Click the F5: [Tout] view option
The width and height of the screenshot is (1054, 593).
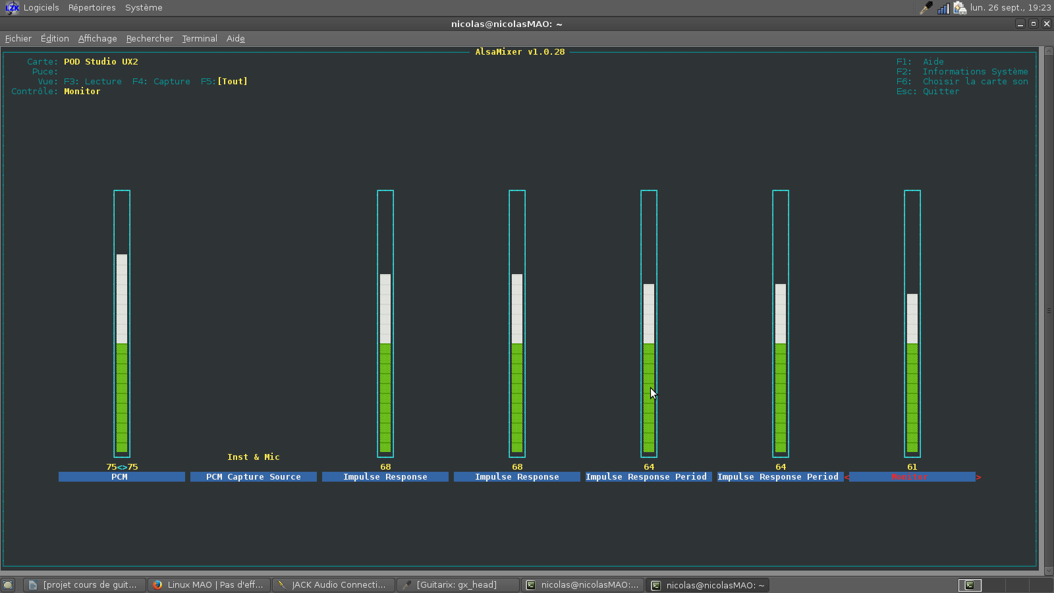coord(225,82)
